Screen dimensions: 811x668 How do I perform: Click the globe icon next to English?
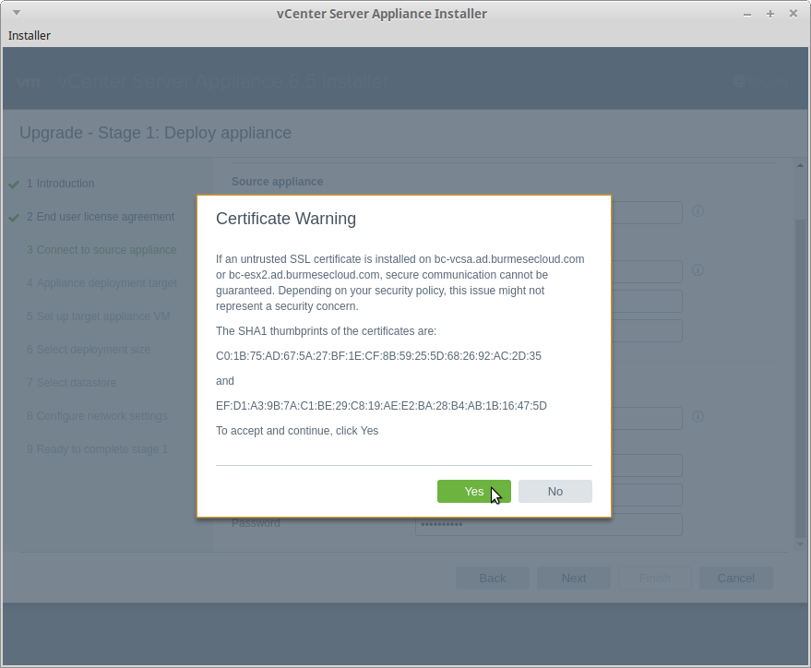(739, 81)
